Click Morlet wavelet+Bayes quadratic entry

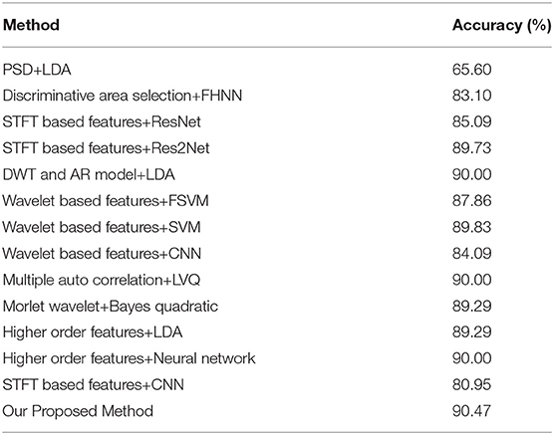tap(111, 307)
